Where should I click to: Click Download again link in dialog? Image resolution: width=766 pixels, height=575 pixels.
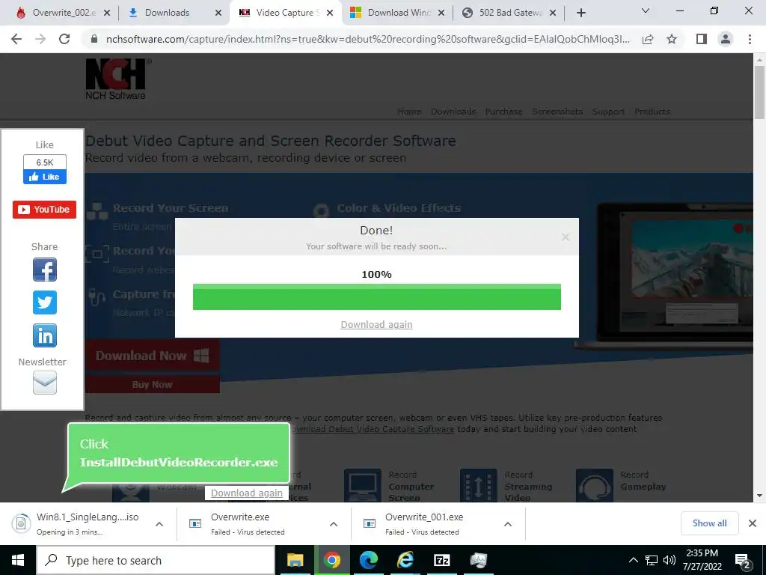tap(377, 325)
